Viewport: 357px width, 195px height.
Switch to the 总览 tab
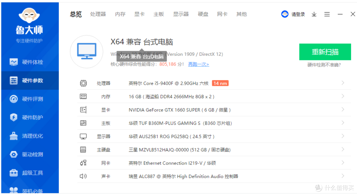click(x=76, y=14)
